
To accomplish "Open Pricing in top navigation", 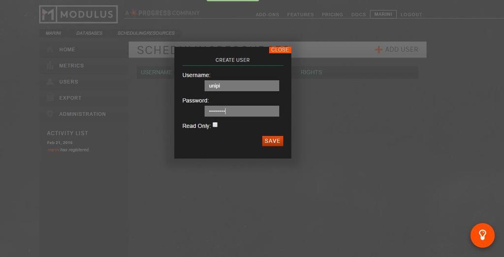I will click(332, 14).
